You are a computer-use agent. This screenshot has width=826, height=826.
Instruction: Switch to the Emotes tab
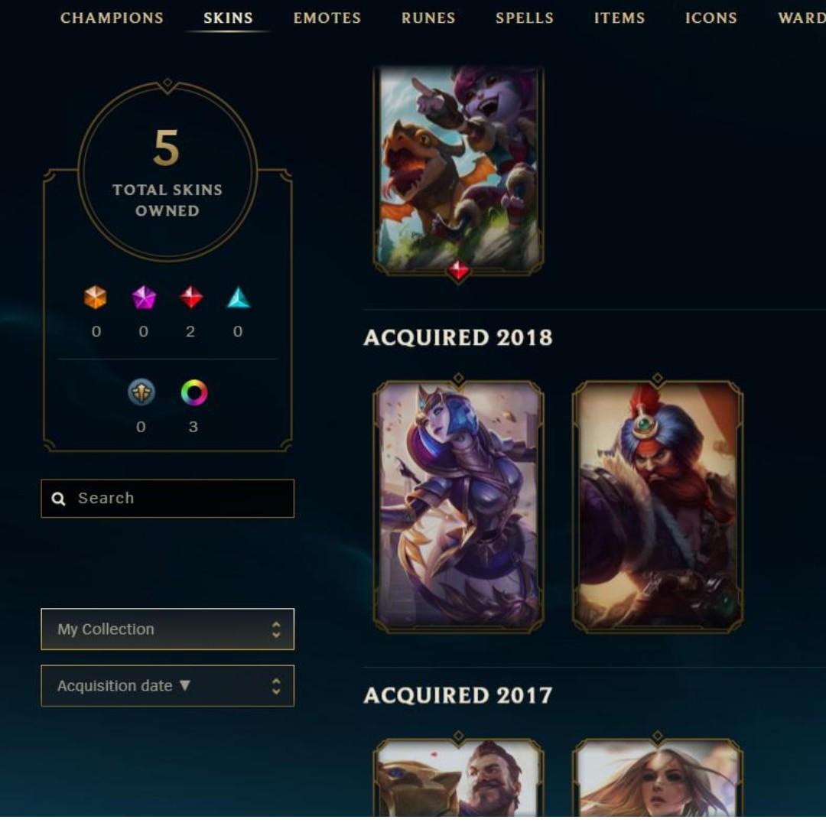click(x=327, y=18)
